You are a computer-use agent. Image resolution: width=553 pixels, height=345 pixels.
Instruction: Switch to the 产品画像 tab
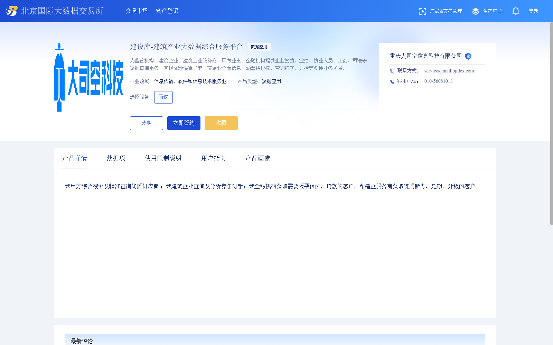[x=258, y=158]
